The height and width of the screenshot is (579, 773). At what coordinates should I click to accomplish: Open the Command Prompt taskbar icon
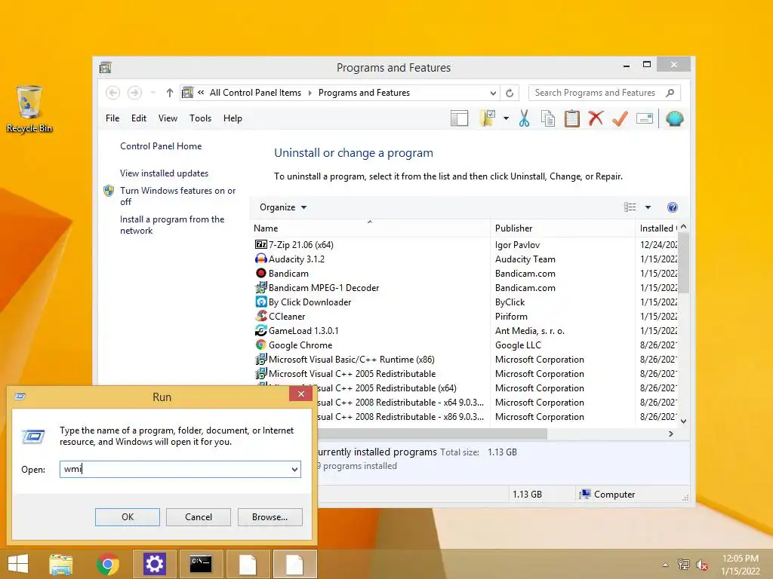tap(201, 564)
